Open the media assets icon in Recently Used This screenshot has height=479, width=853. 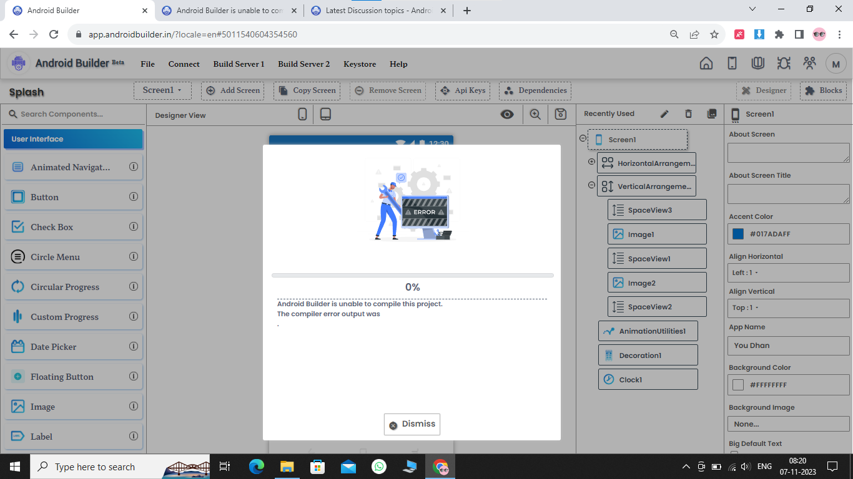pyautogui.click(x=711, y=114)
